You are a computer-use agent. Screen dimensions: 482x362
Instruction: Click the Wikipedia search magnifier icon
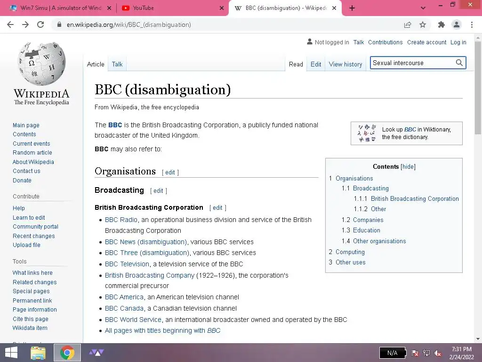(x=459, y=63)
